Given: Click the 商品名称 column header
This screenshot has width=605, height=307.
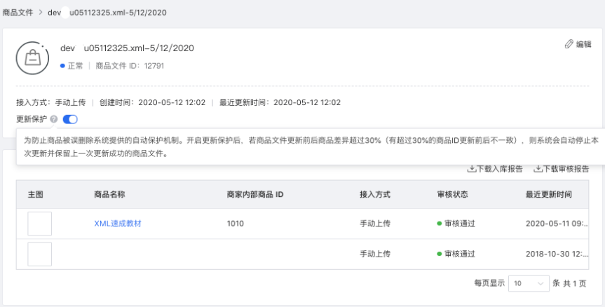Looking at the screenshot, I should click(109, 194).
